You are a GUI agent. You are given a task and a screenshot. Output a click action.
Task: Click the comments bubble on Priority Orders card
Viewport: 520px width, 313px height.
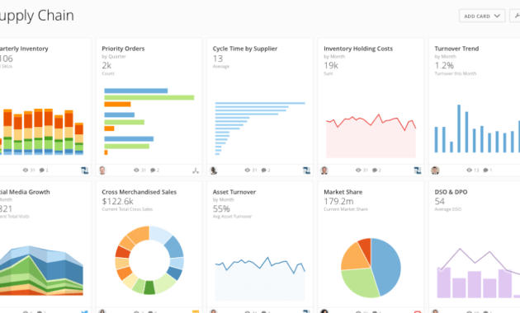coord(153,170)
